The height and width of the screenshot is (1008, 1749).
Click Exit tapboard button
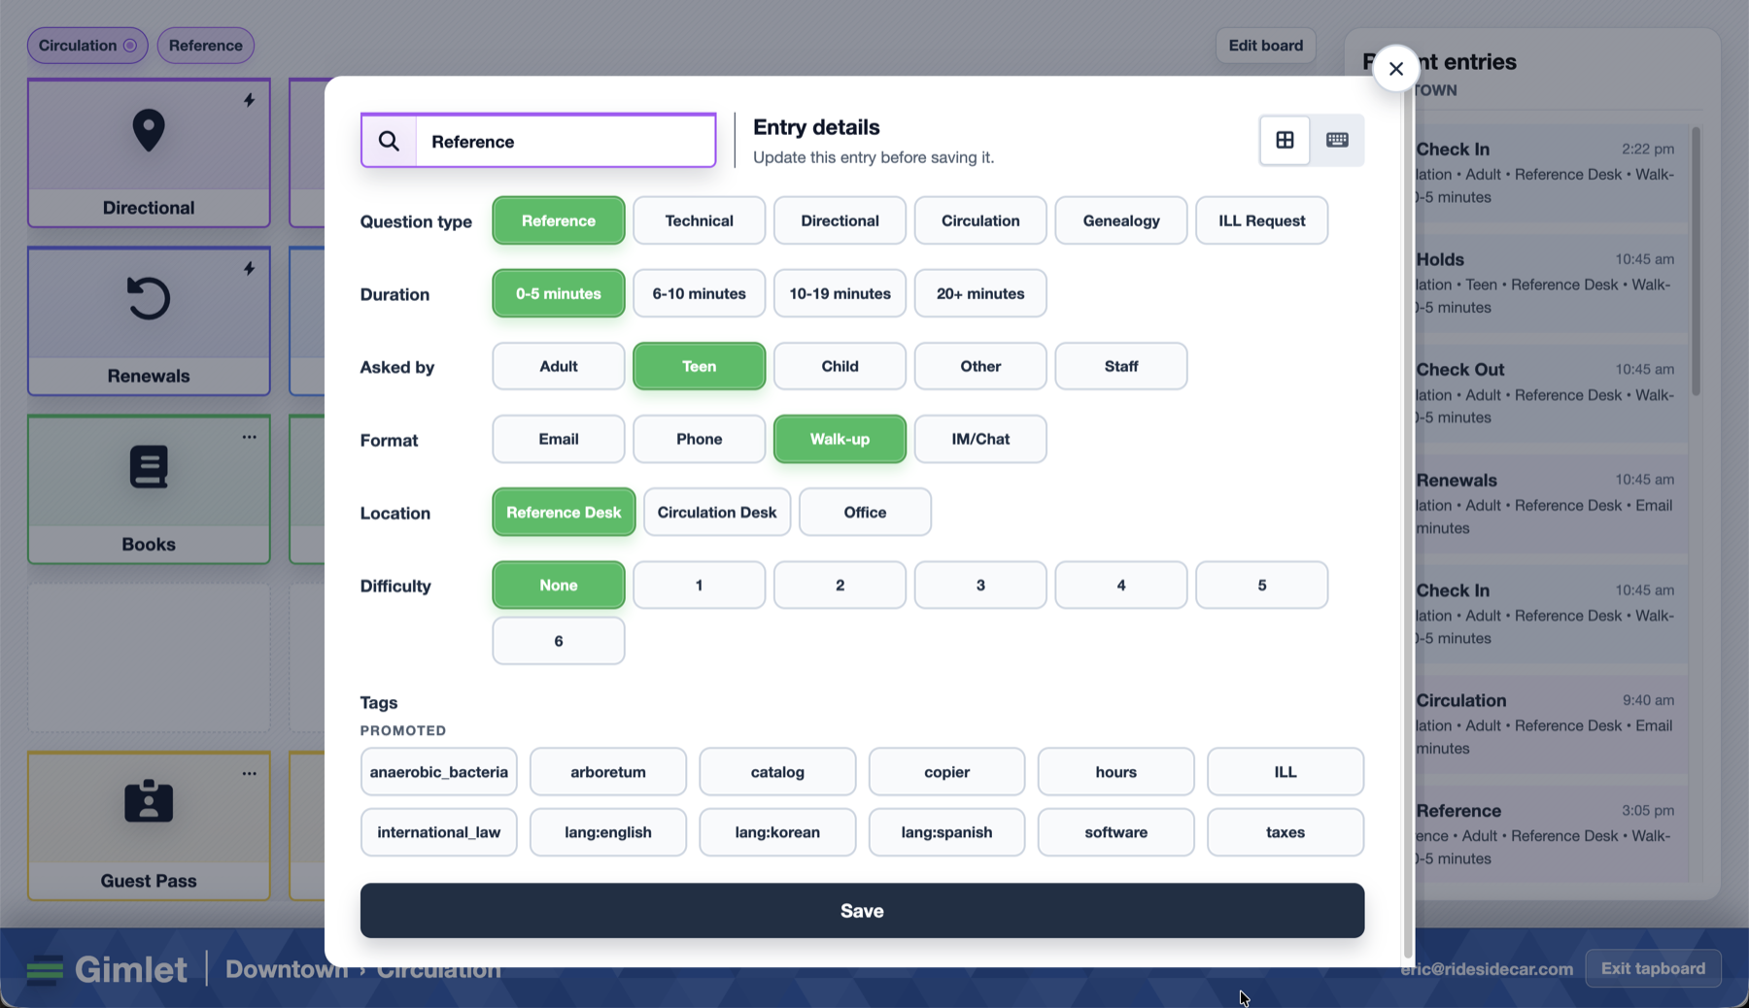(1653, 968)
